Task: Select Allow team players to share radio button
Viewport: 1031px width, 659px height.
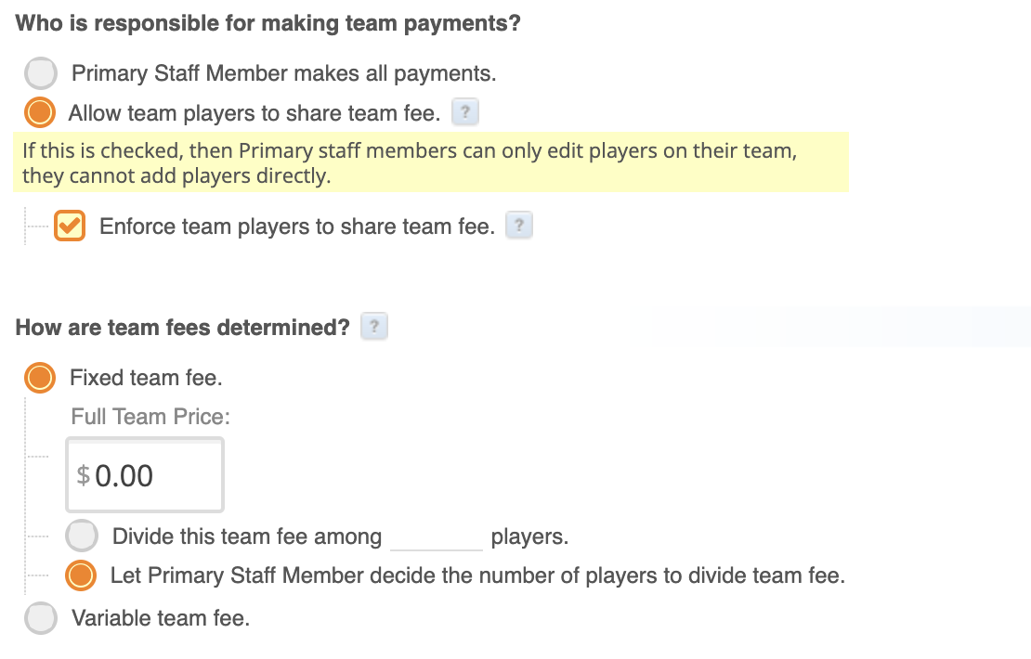Action: pyautogui.click(x=39, y=112)
